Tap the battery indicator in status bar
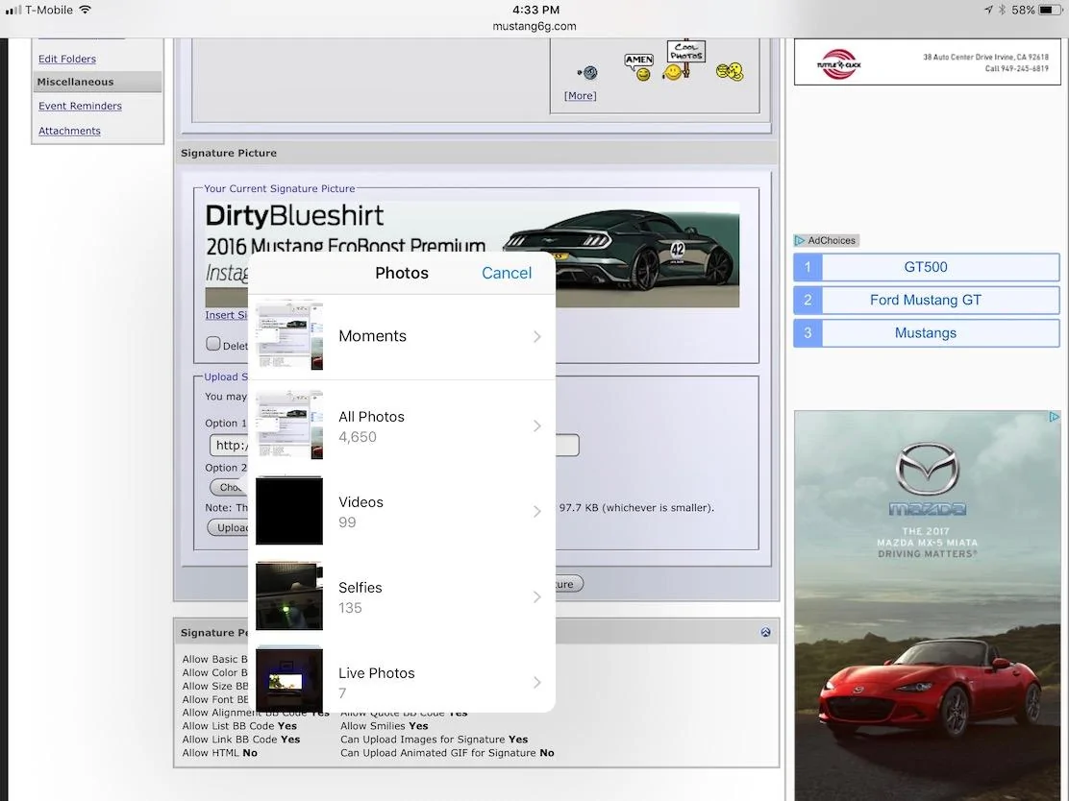Viewport: 1069px width, 801px height. (1050, 11)
